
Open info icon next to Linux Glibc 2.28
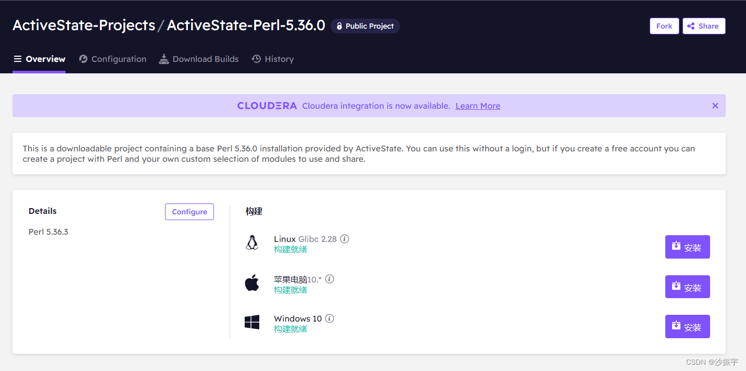click(345, 239)
